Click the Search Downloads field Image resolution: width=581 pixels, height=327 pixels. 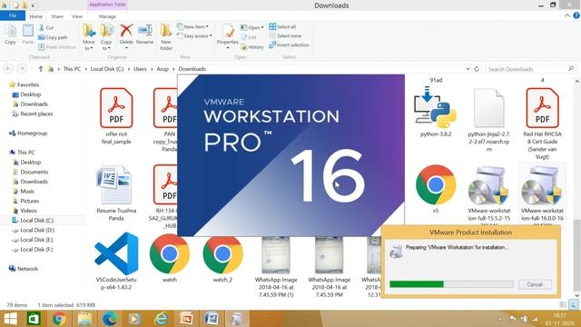point(530,69)
